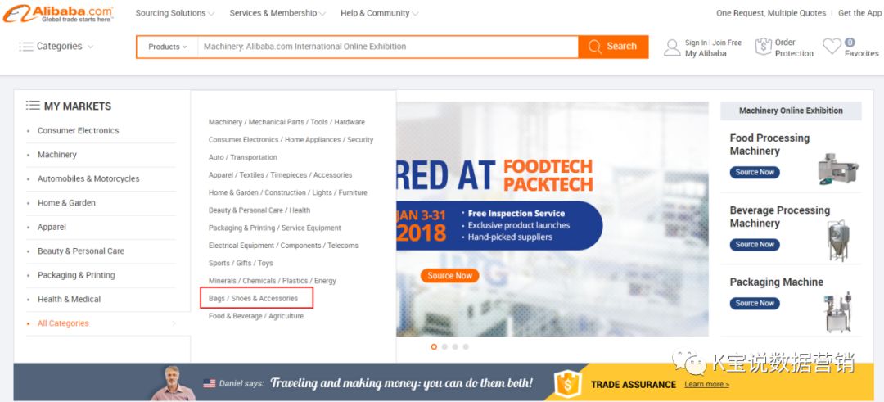Screen dimensions: 884x402
Task: Expand the Products search type dropdown
Action: click(x=167, y=47)
